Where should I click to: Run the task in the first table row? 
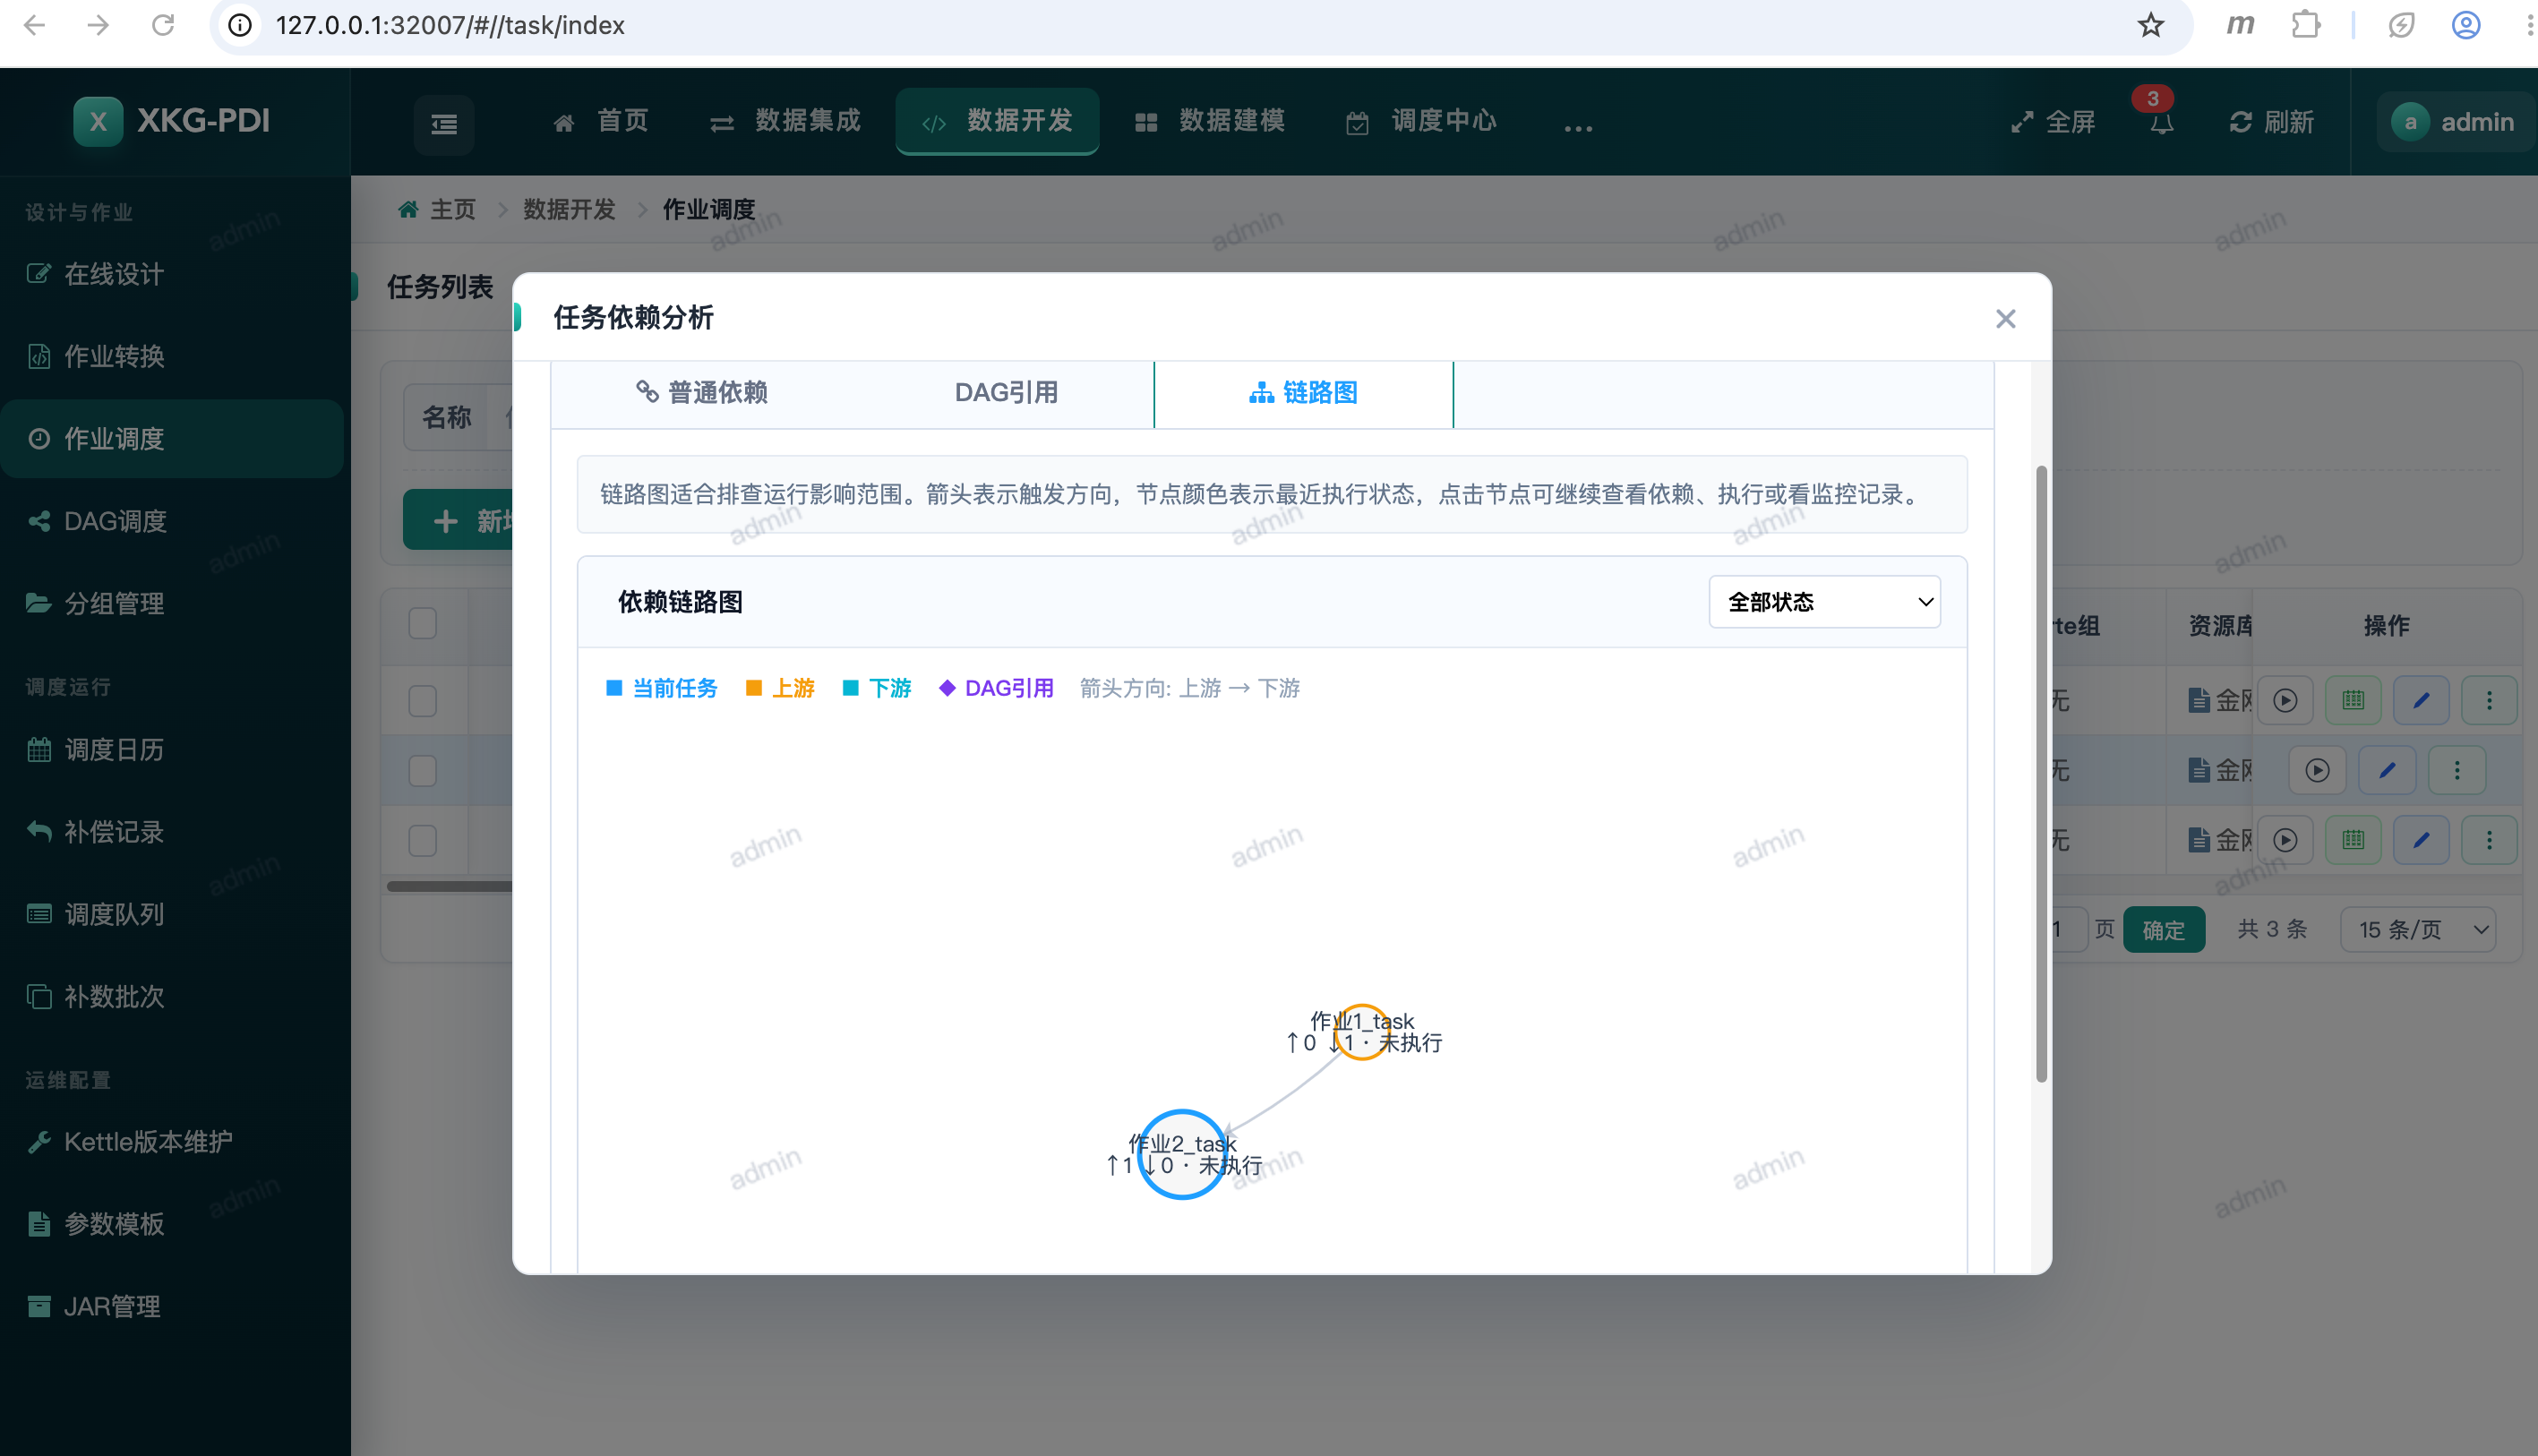(2285, 700)
